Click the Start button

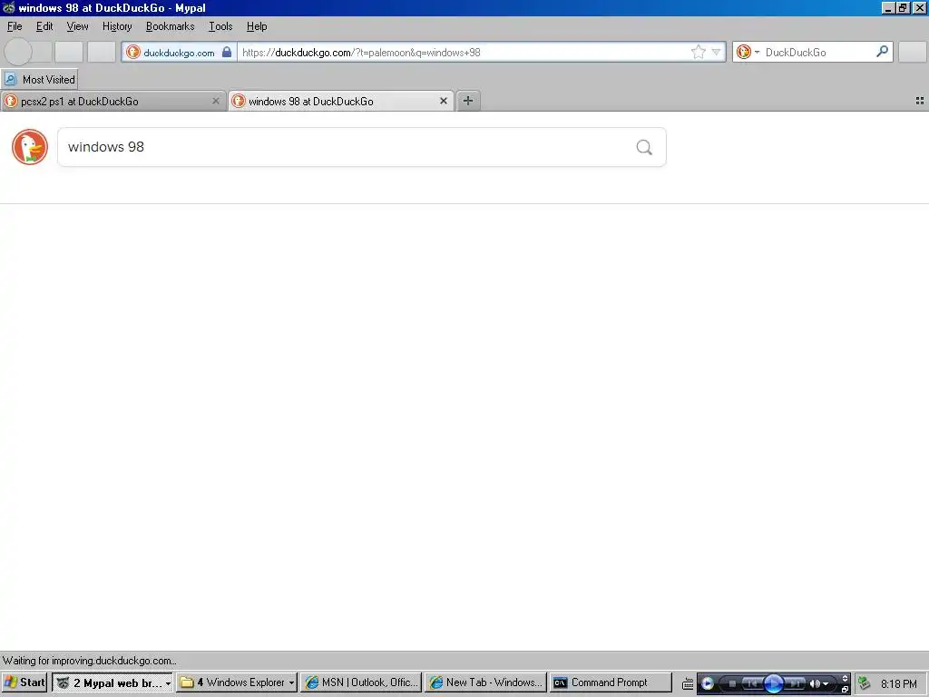point(24,682)
